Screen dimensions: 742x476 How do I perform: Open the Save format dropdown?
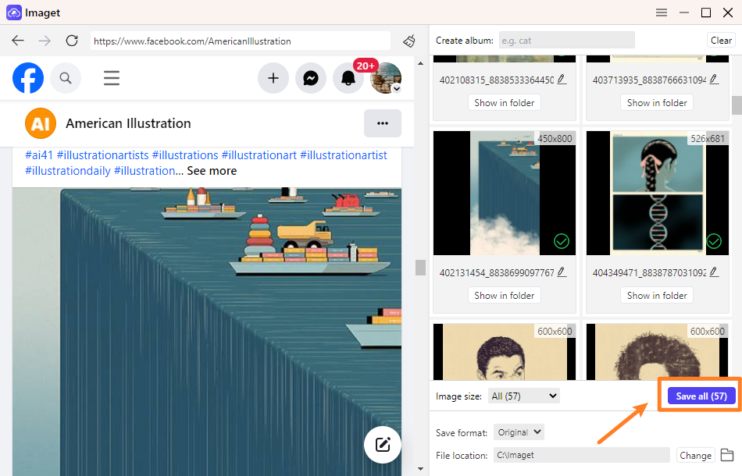[519, 432]
